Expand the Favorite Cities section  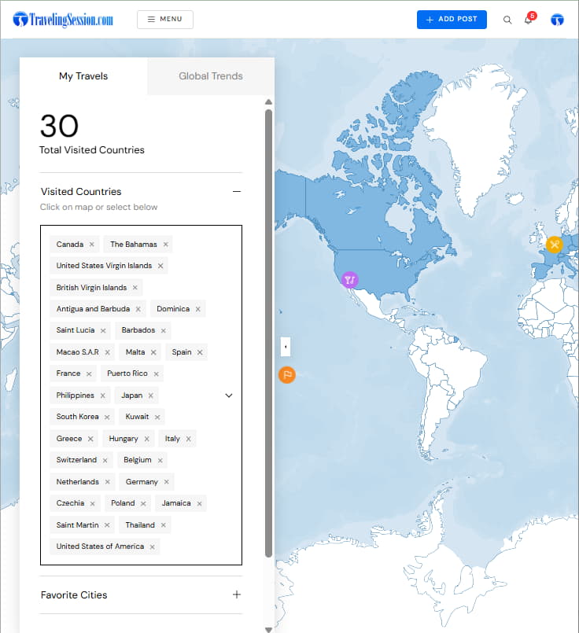(236, 595)
